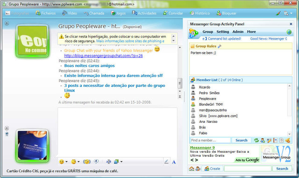Select member BlondieGirl TKM! in the list

tap(211, 104)
